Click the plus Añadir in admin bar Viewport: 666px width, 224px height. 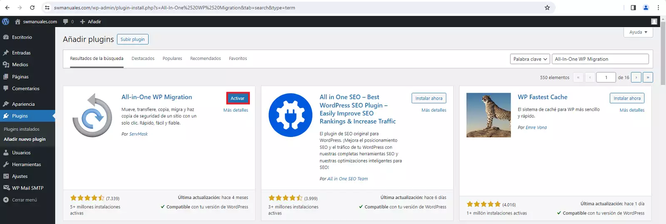(x=90, y=22)
